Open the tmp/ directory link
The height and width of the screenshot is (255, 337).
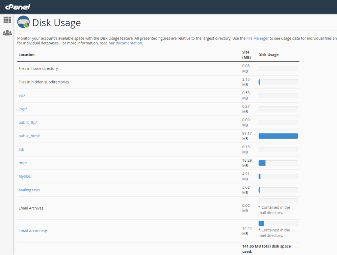(x=22, y=163)
